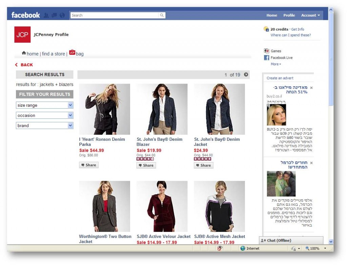Viewport: 347px width, 265px height.
Task: Click the Madina advert blonde photo
Action: tap(277, 115)
